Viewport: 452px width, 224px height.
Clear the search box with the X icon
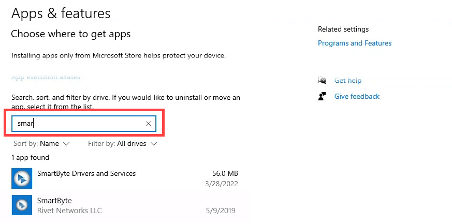149,124
